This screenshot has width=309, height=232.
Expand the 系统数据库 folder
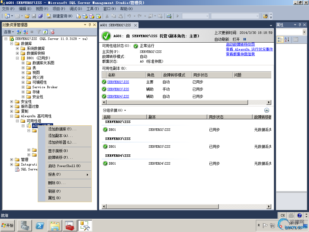[17, 49]
